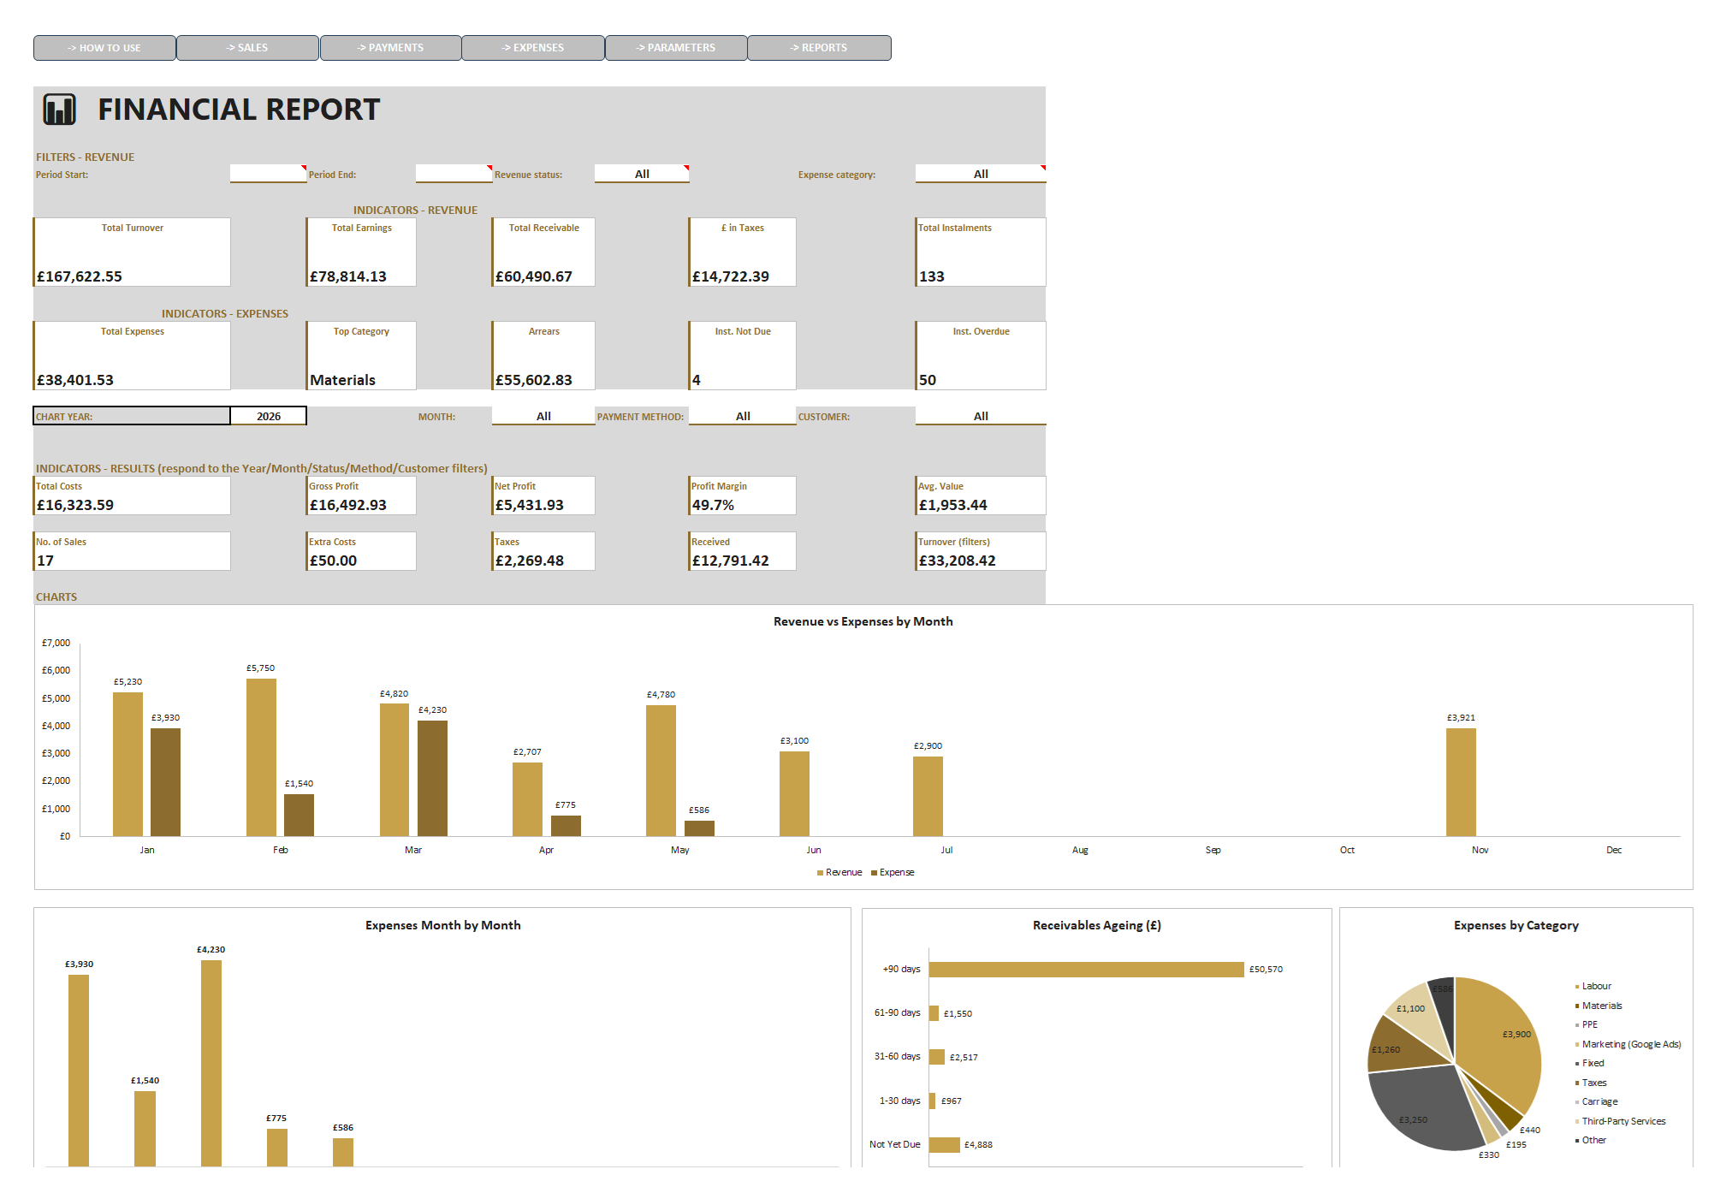Open the HOW TO USE navigation button
The width and height of the screenshot is (1726, 1187).
104,48
